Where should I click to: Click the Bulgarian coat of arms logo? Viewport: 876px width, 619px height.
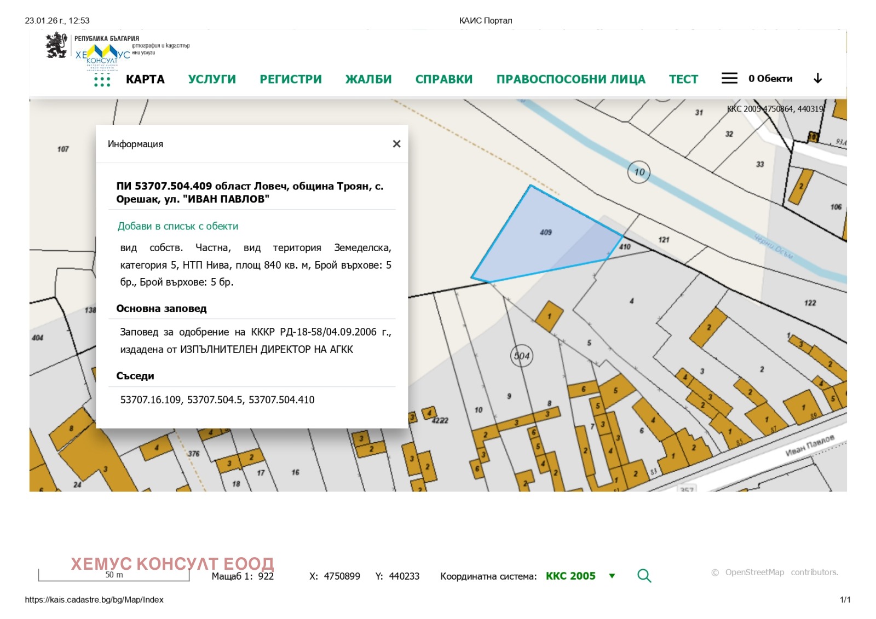click(56, 45)
